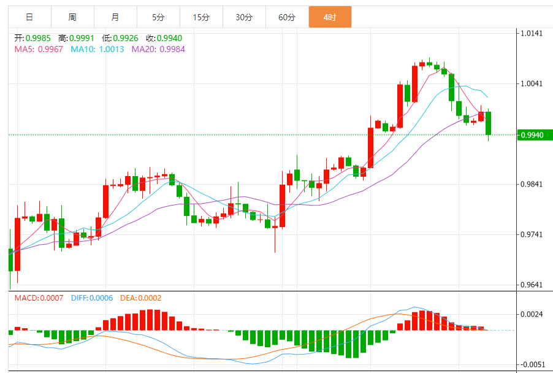The image size is (553, 373).
Task: Select the 15分 interval tab
Action: (x=201, y=17)
